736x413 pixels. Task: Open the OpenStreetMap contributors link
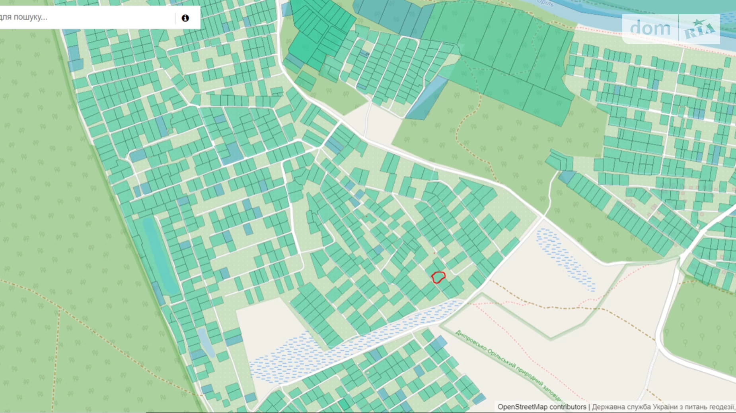541,407
